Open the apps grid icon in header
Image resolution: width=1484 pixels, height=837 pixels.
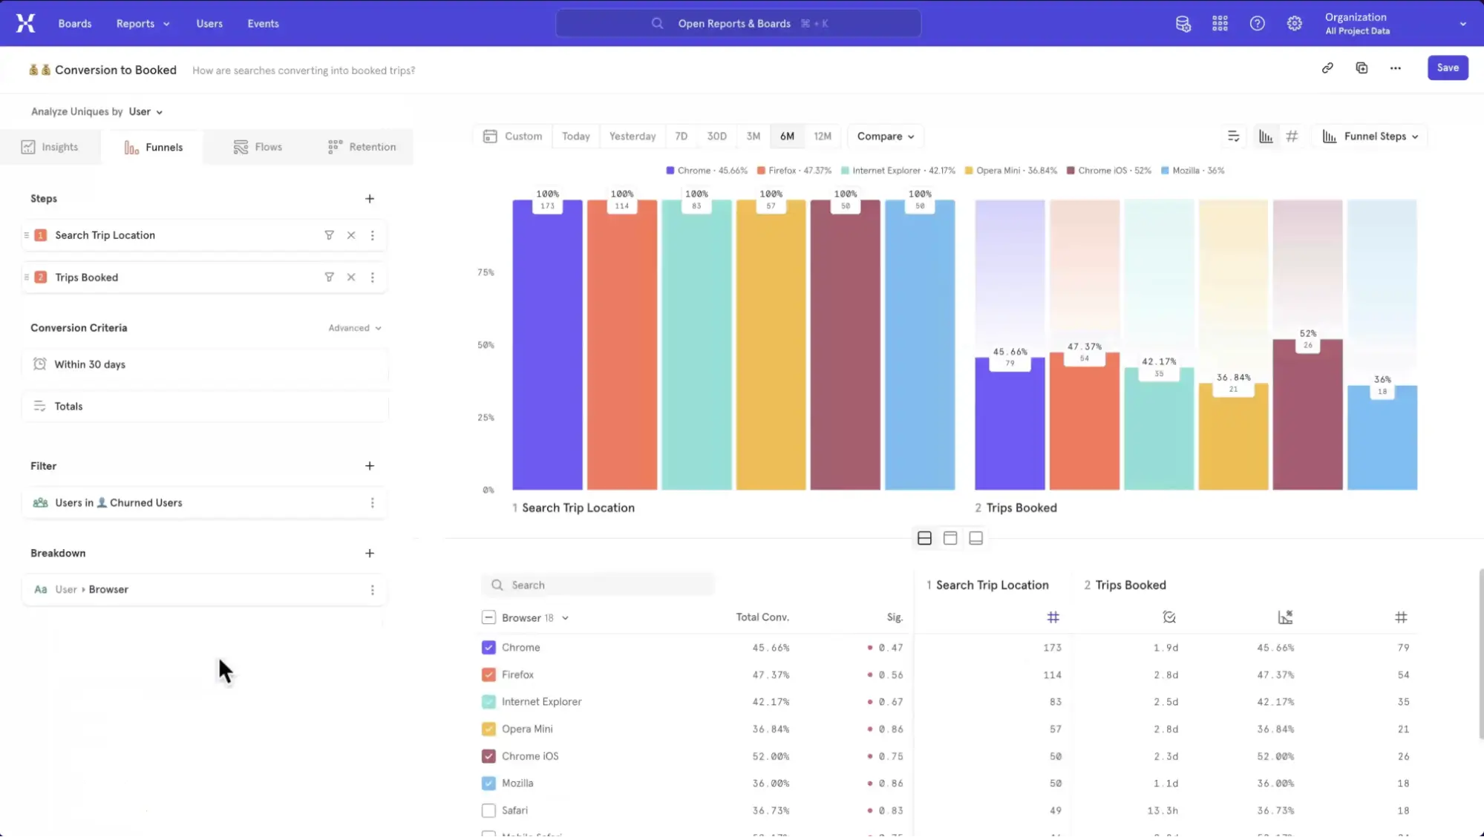pos(1220,23)
